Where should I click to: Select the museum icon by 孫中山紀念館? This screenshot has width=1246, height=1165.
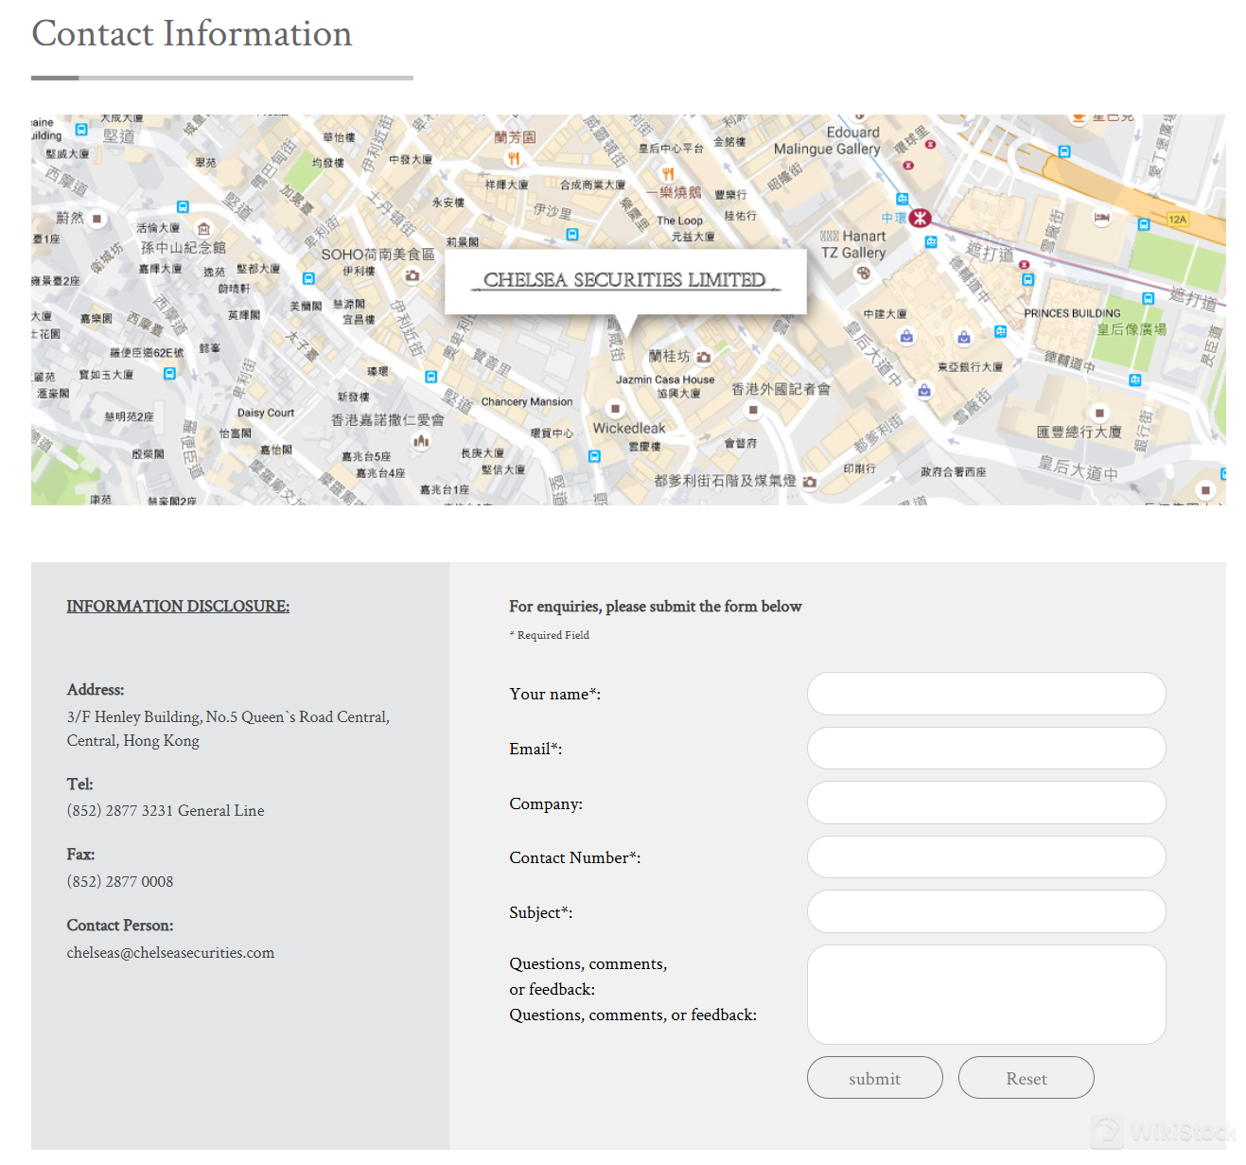point(203,228)
